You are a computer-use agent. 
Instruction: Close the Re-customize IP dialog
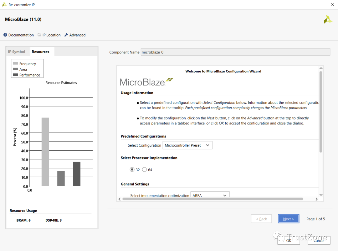(332, 4)
